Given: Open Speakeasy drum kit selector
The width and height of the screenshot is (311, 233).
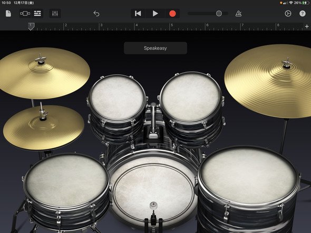Looking at the screenshot, I should click(155, 48).
